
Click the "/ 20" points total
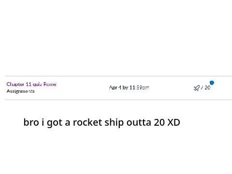205,87
